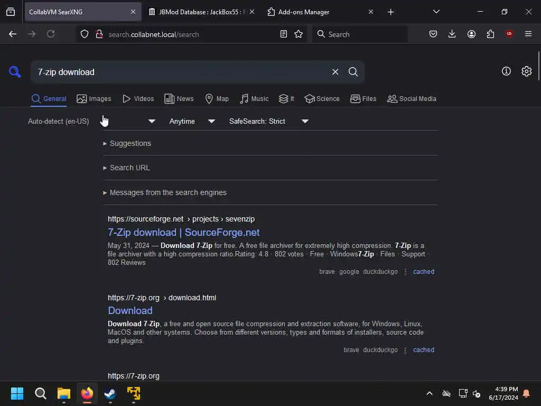
Task: Toggle reader view icon in address bar
Action: point(284,34)
